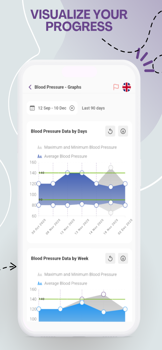Reset the Blood Pressure Data by Days chart
This screenshot has width=162, height=350.
point(110,131)
